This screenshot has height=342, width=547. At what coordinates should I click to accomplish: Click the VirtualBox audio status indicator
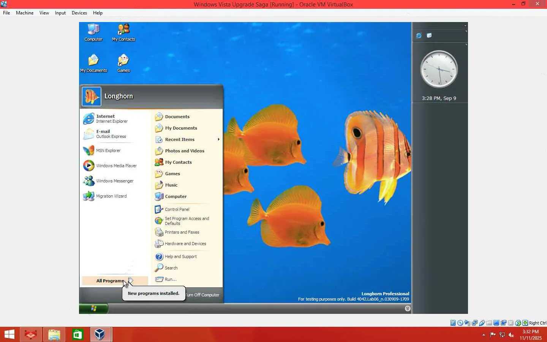pyautogui.click(x=468, y=323)
